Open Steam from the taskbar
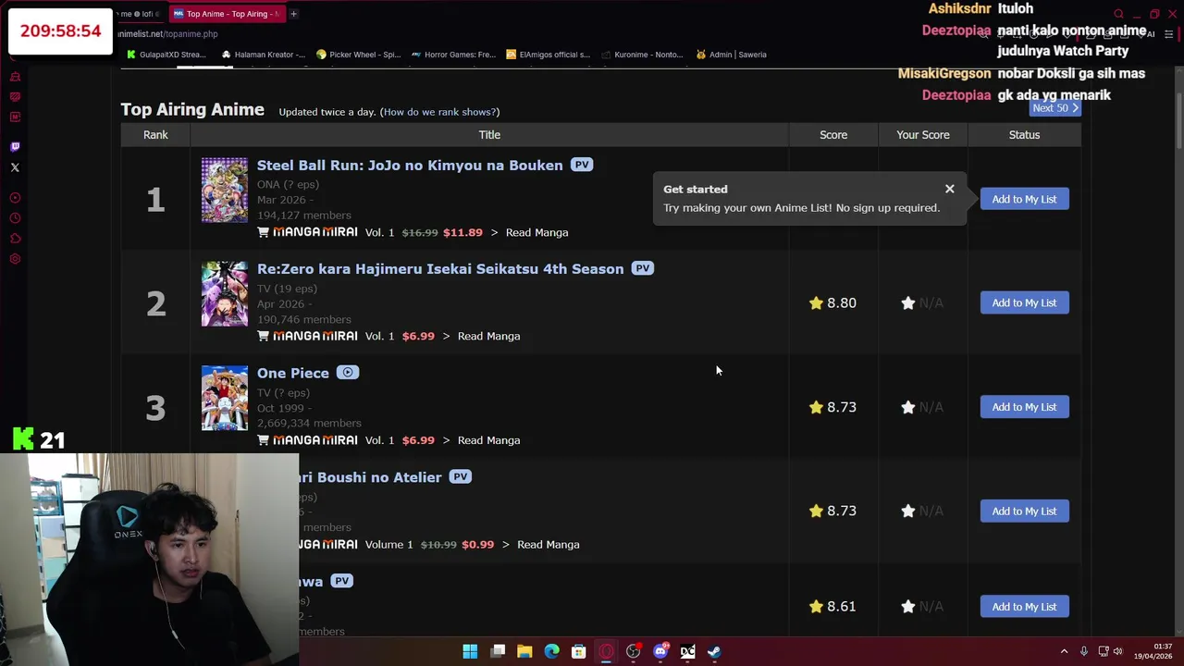Viewport: 1184px width, 666px height. [x=715, y=651]
